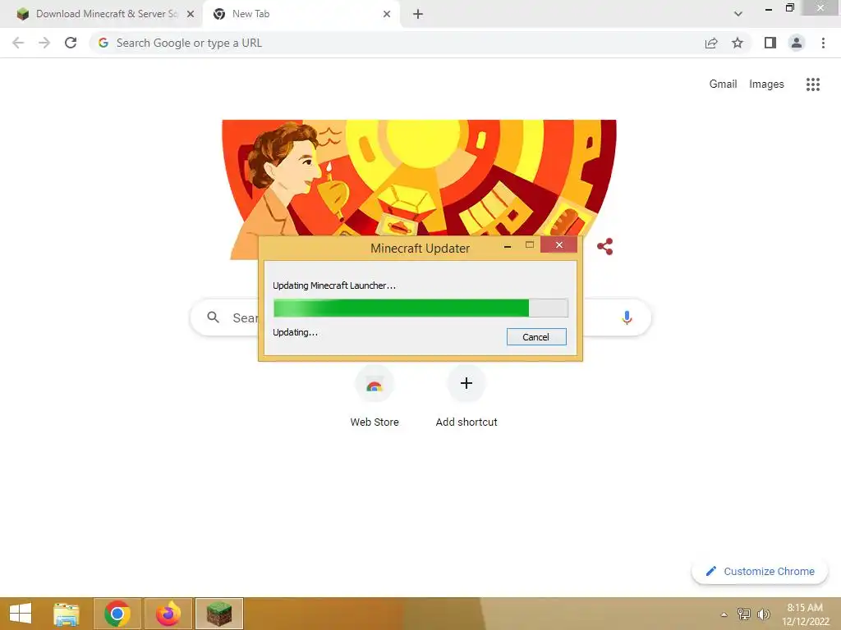Minimize the Minecraft Updater window
This screenshot has width=841, height=630.
[508, 246]
